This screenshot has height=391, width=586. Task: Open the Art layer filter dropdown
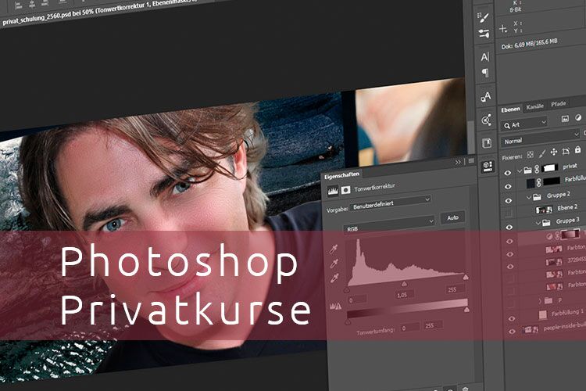[524, 124]
